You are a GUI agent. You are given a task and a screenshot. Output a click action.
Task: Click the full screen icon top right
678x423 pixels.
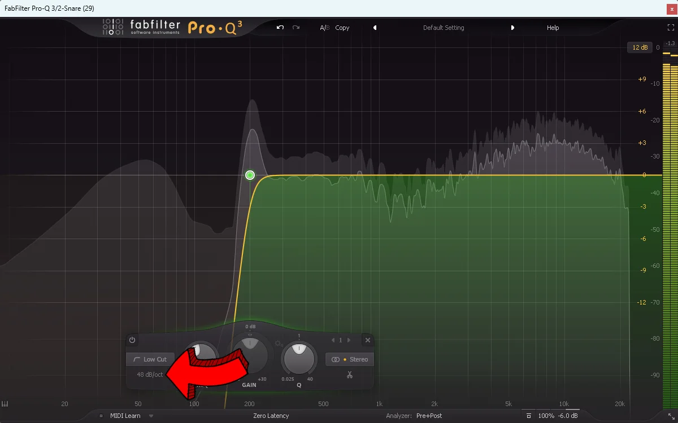pyautogui.click(x=671, y=26)
